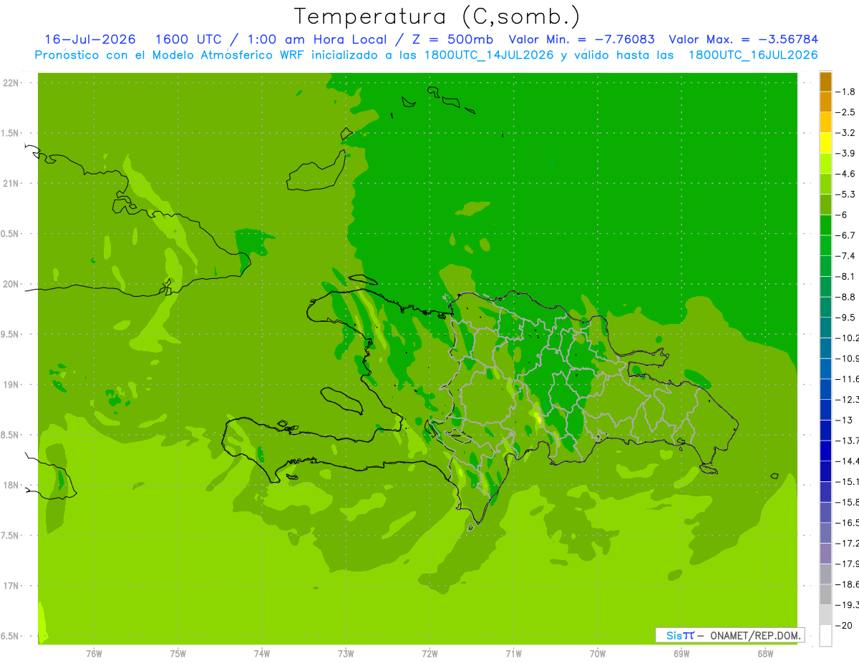The image size is (859, 663).
Task: Click the 22N latitude label
Action: pos(11,83)
